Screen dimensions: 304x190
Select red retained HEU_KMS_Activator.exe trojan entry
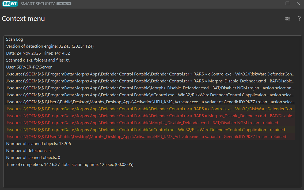click(x=146, y=137)
